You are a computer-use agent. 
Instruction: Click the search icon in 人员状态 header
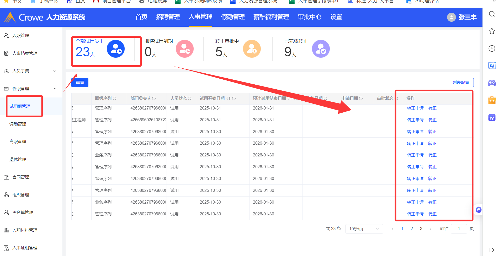pyautogui.click(x=190, y=99)
